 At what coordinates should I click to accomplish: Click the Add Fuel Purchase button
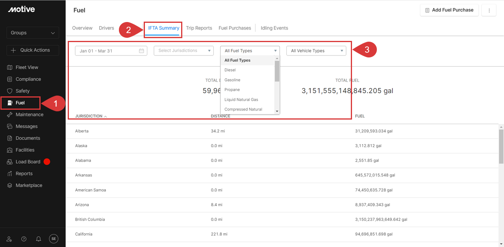point(449,10)
